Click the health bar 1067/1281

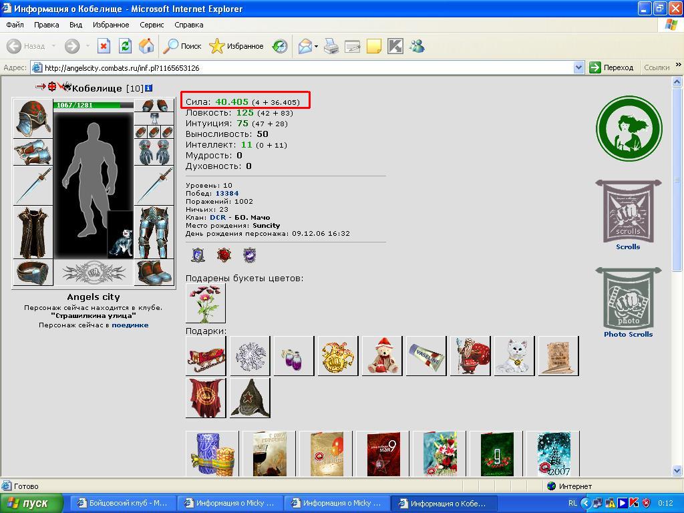94,105
